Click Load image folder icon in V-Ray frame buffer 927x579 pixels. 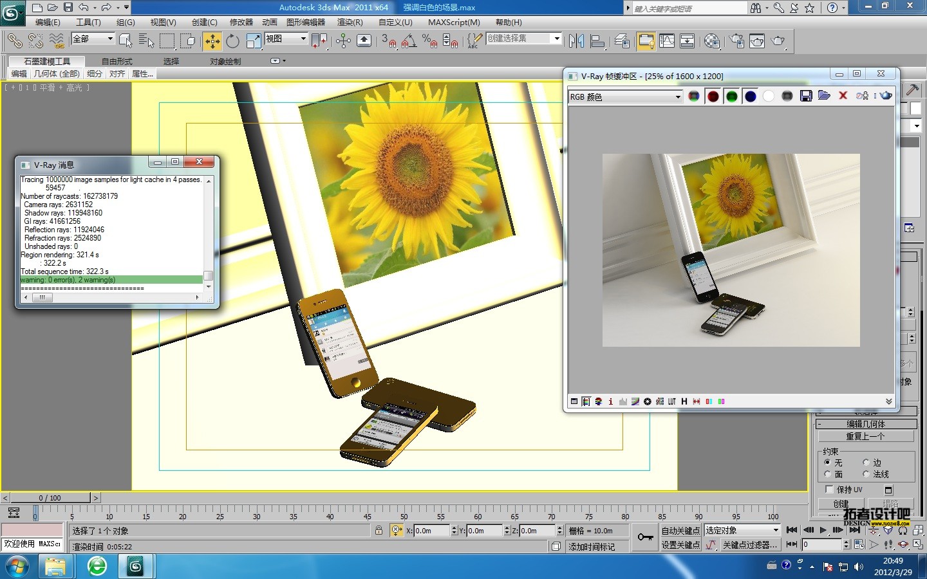click(824, 96)
